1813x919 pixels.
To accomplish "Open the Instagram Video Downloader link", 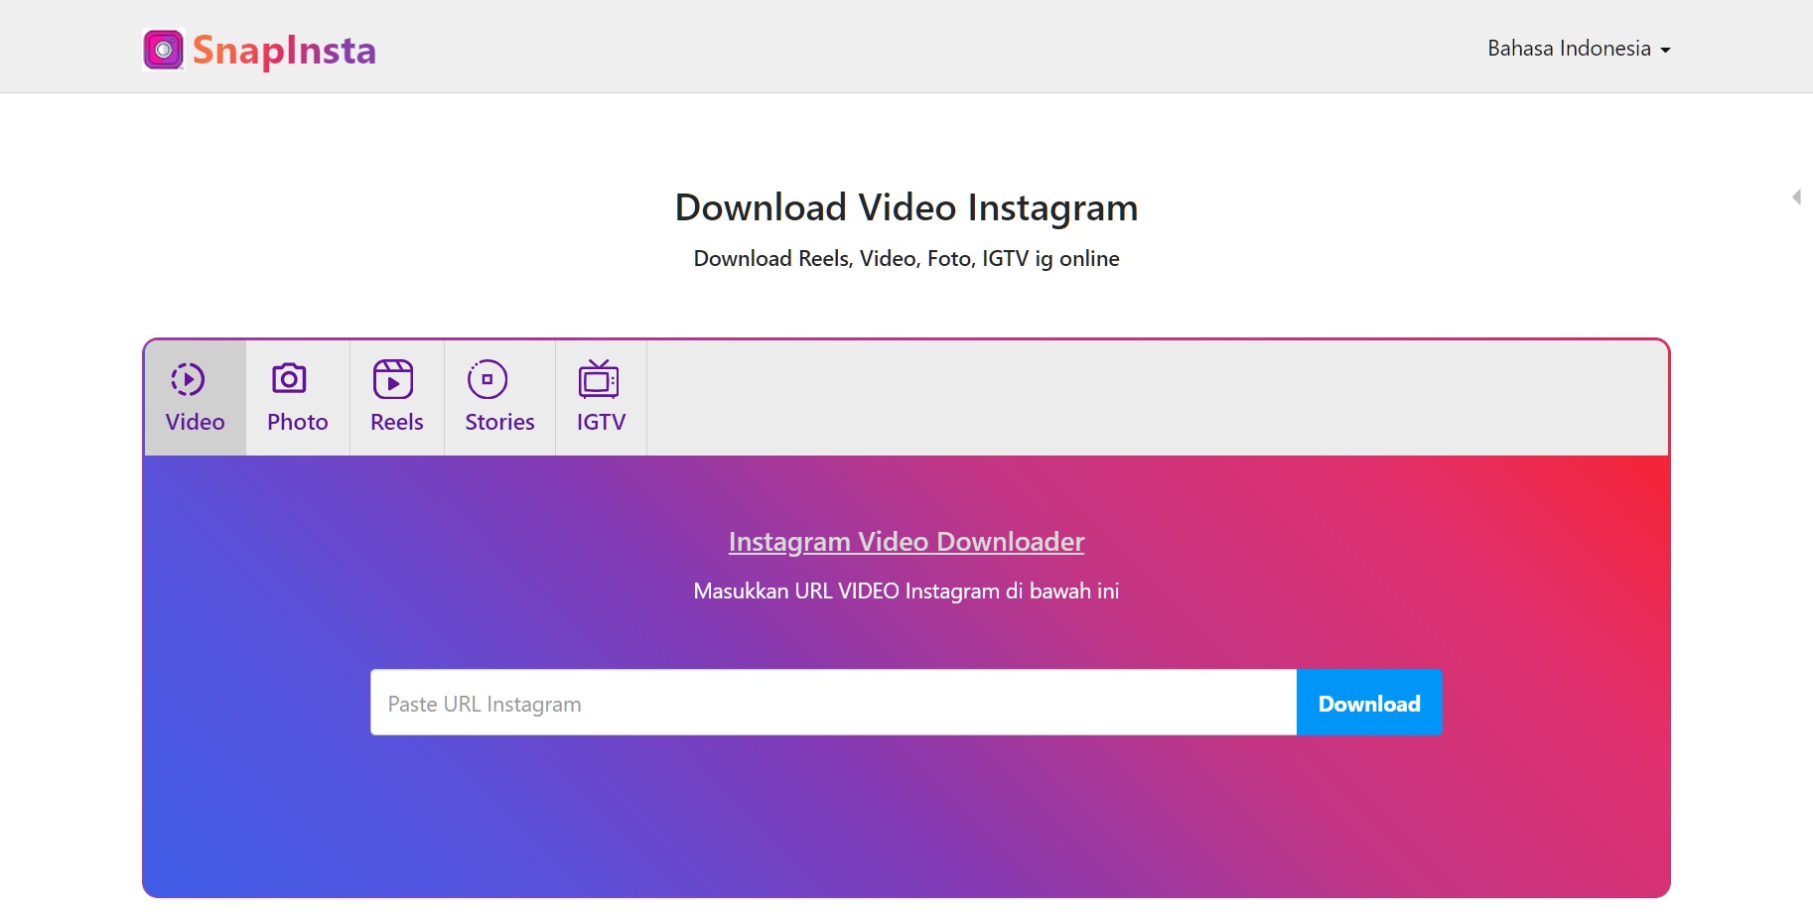I will click(906, 542).
